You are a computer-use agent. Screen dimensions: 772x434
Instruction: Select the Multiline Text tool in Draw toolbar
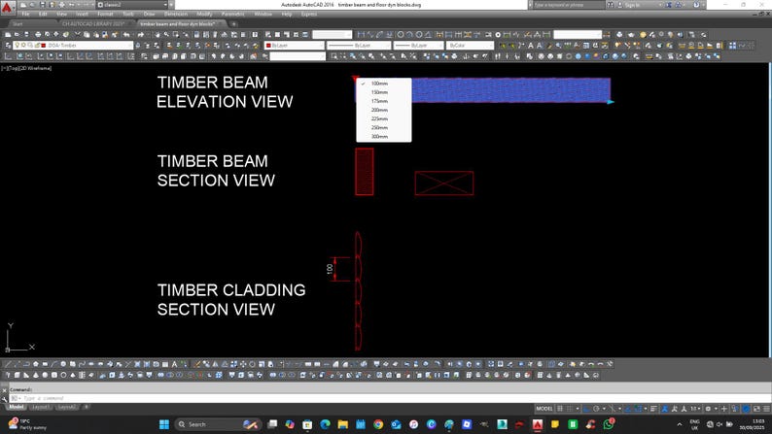(174, 364)
